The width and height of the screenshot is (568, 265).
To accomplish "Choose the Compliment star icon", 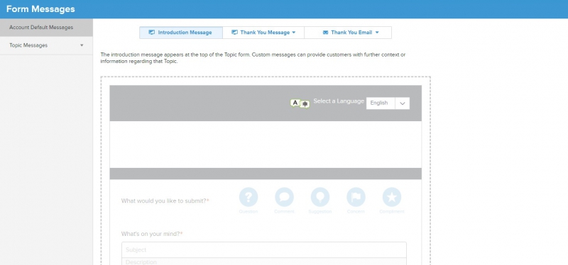I will click(392, 197).
